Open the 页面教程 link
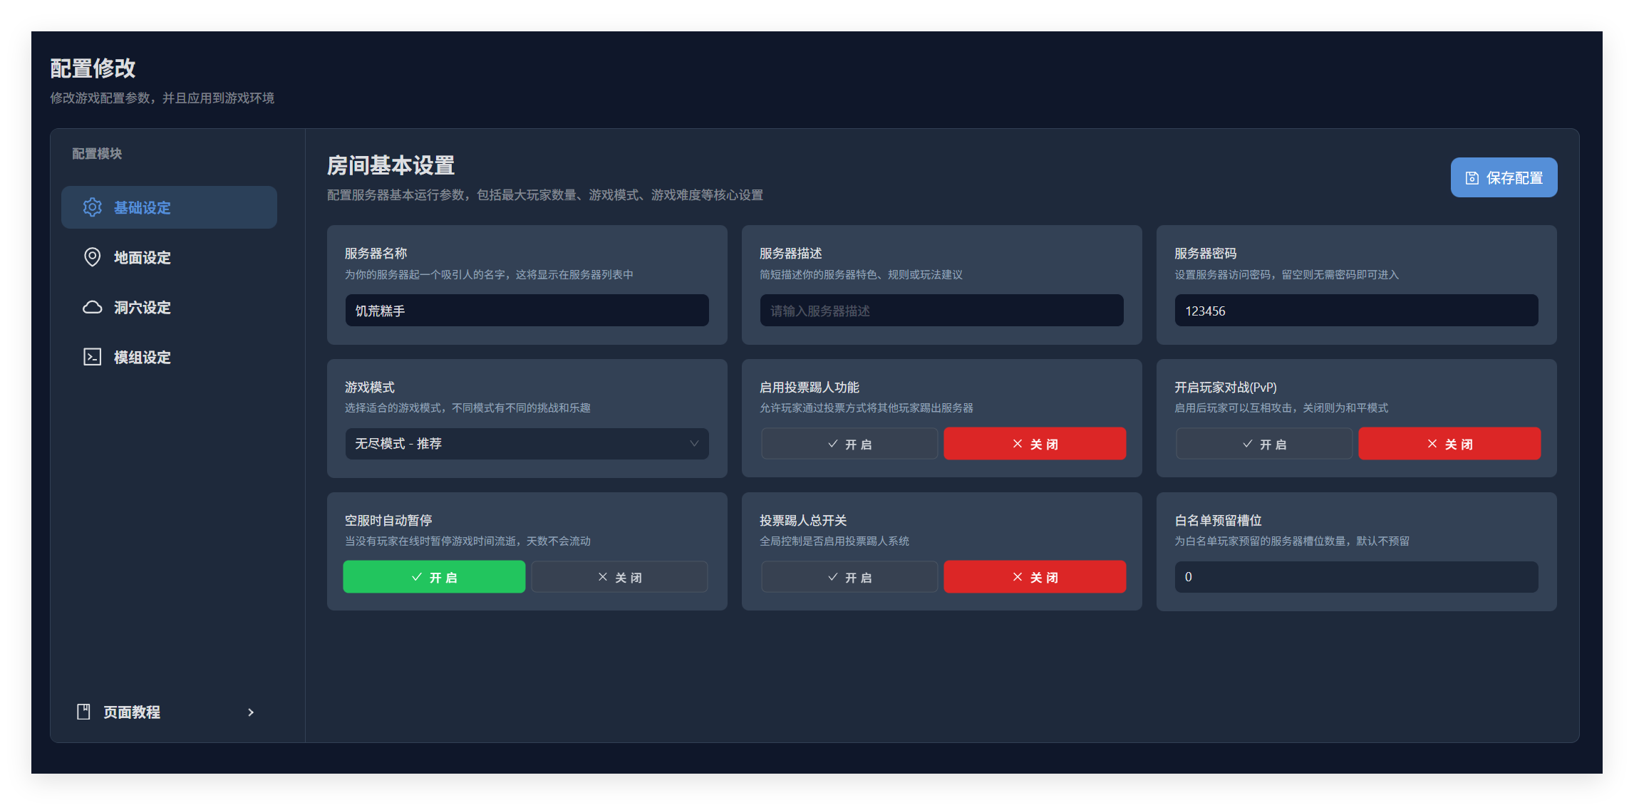Viewport: 1634px width, 805px height. tap(130, 712)
